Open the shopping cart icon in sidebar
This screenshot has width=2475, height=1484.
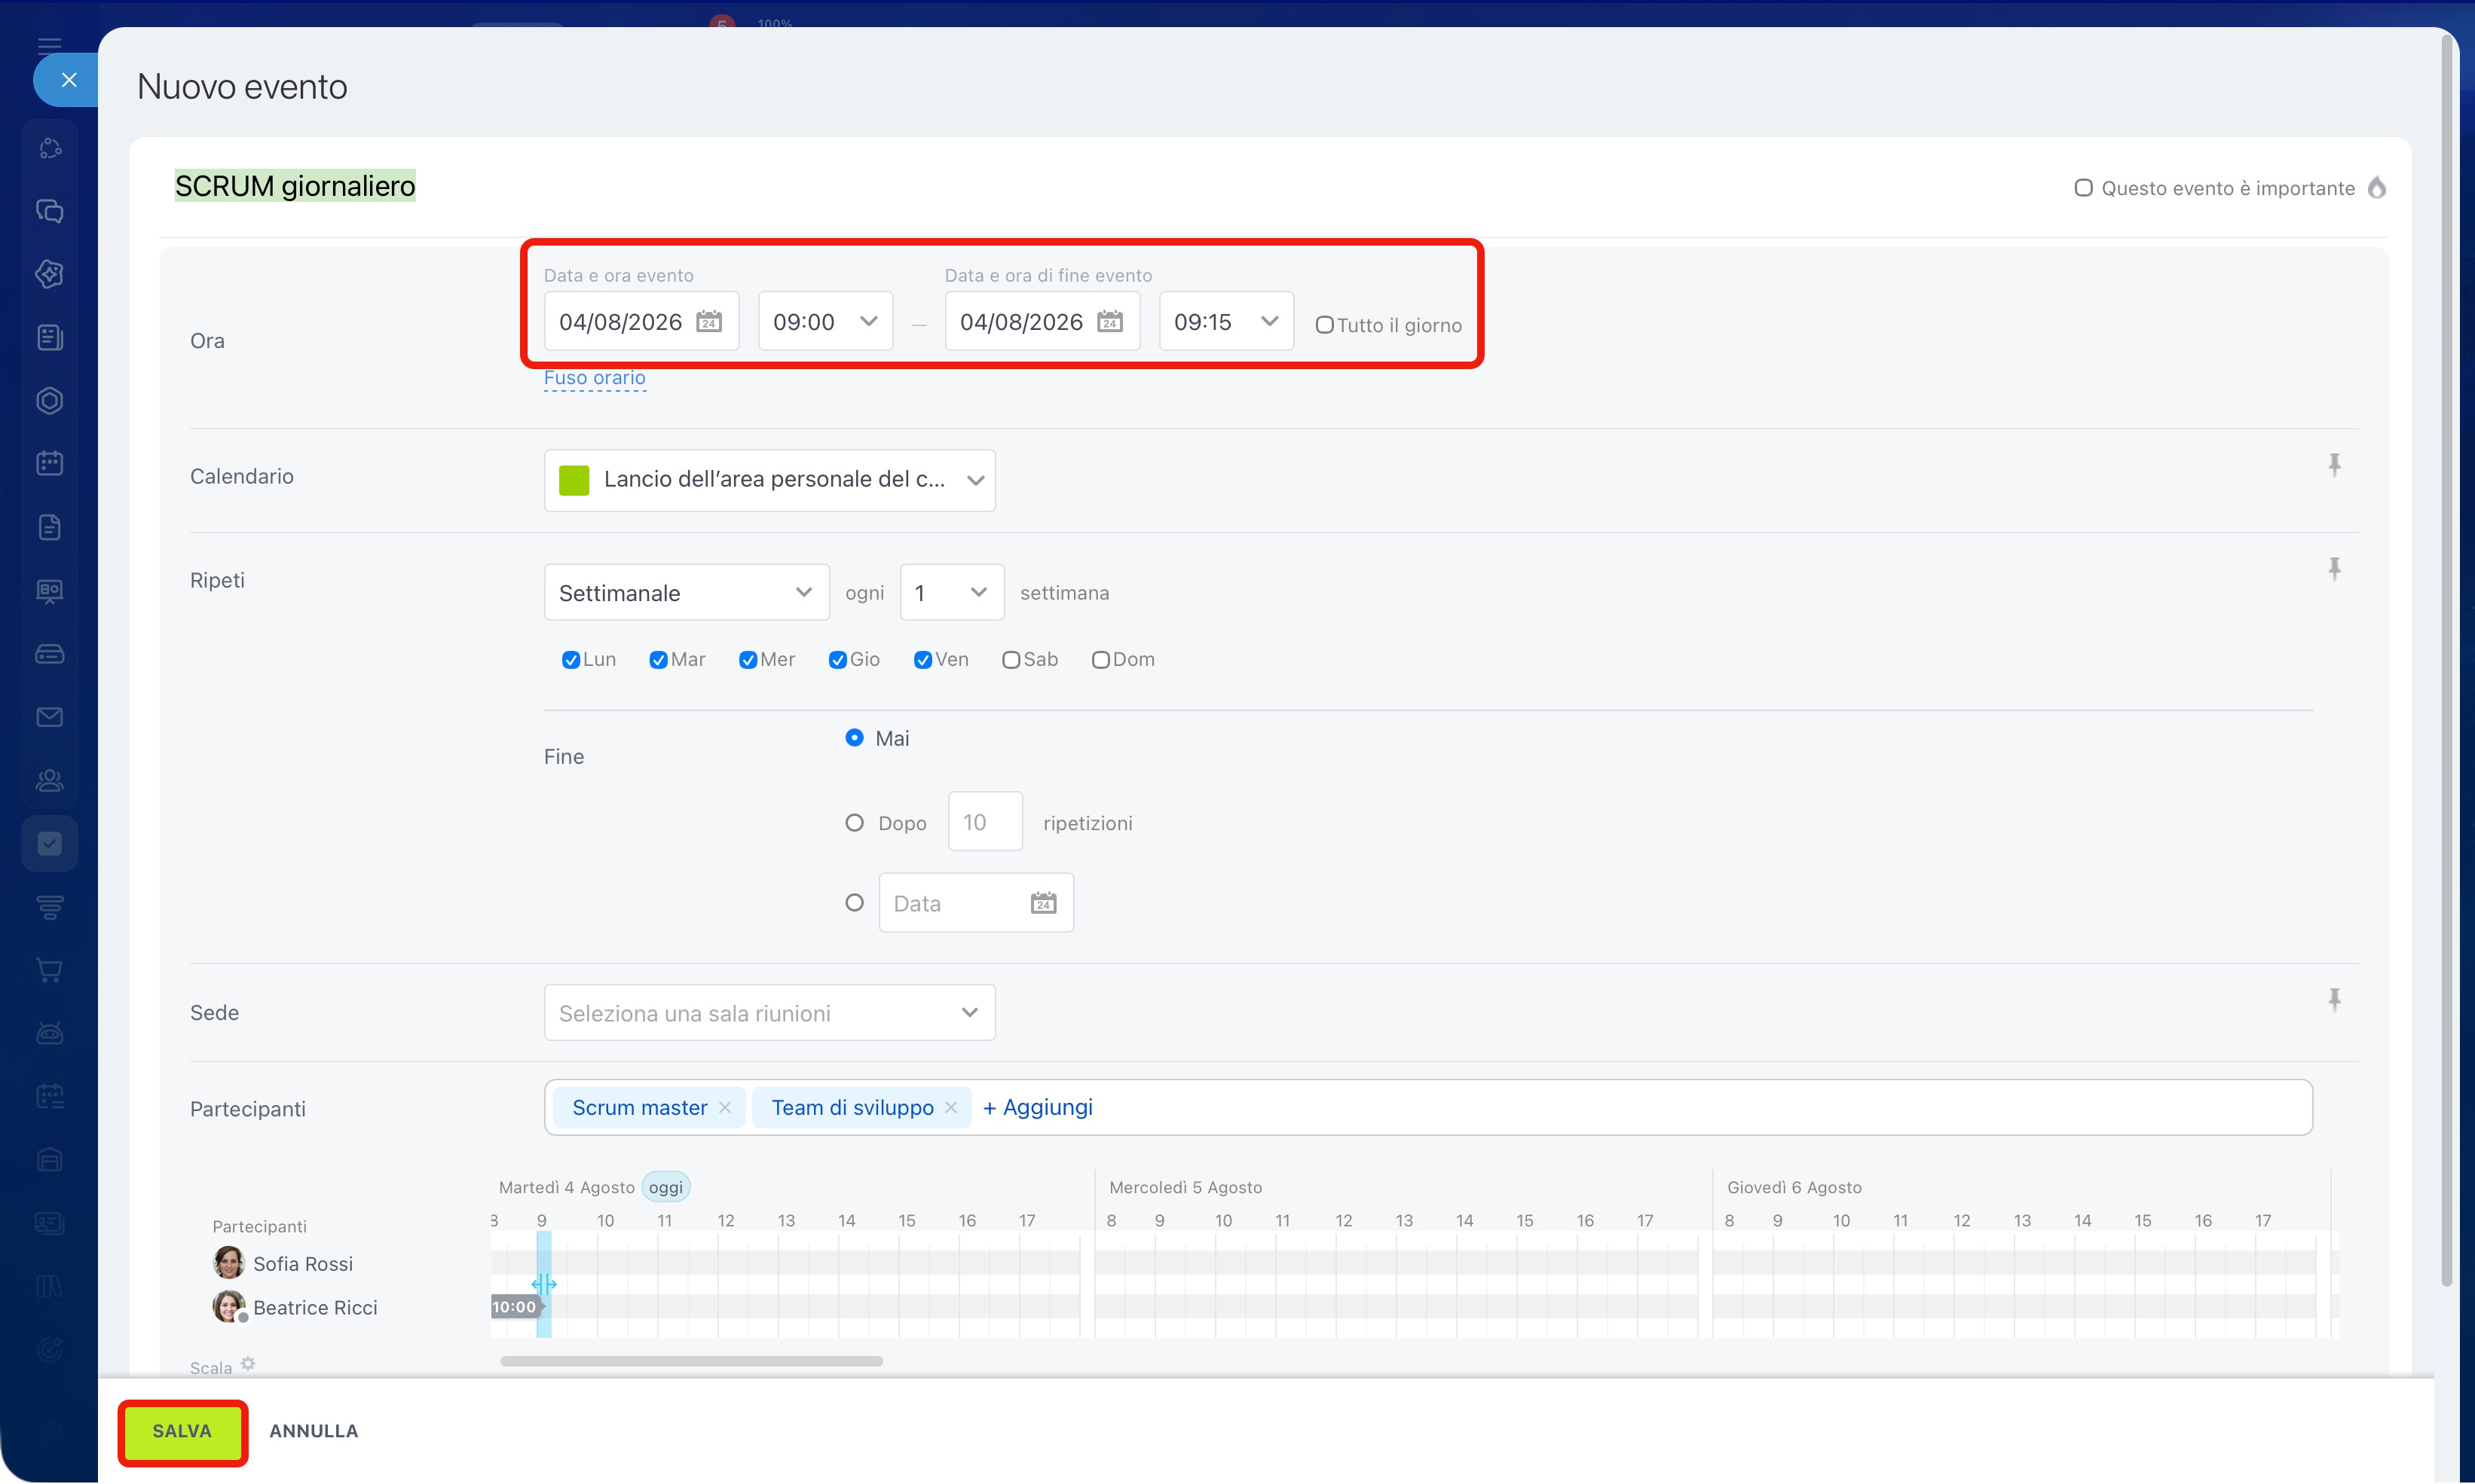click(x=49, y=969)
